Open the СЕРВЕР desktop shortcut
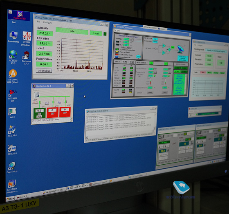Screen dimensions: 229x214 27,39
